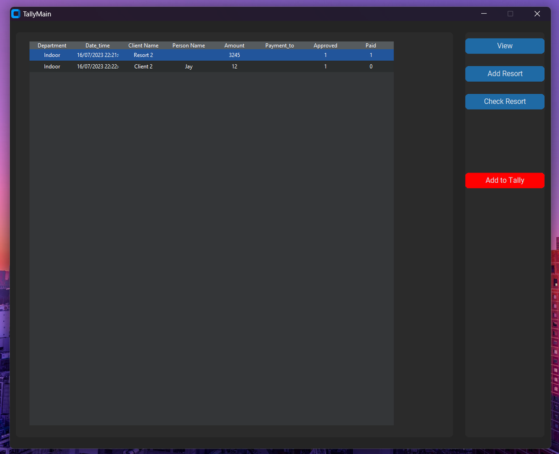Click the Paid column header

371,45
